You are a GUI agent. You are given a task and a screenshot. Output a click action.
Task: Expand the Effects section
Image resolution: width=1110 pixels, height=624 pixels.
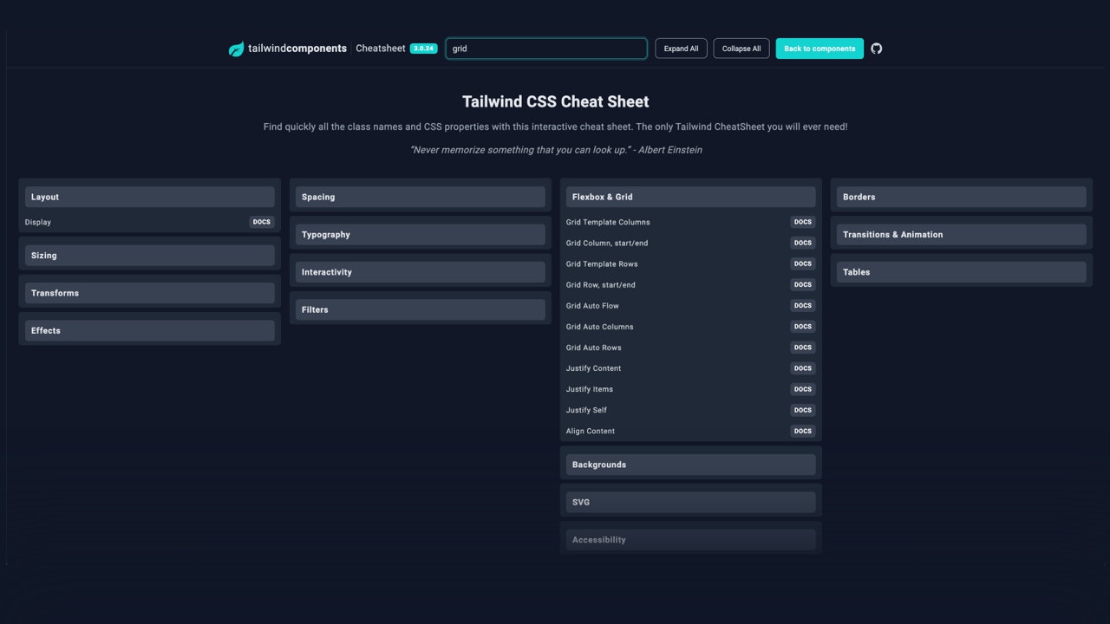(150, 330)
